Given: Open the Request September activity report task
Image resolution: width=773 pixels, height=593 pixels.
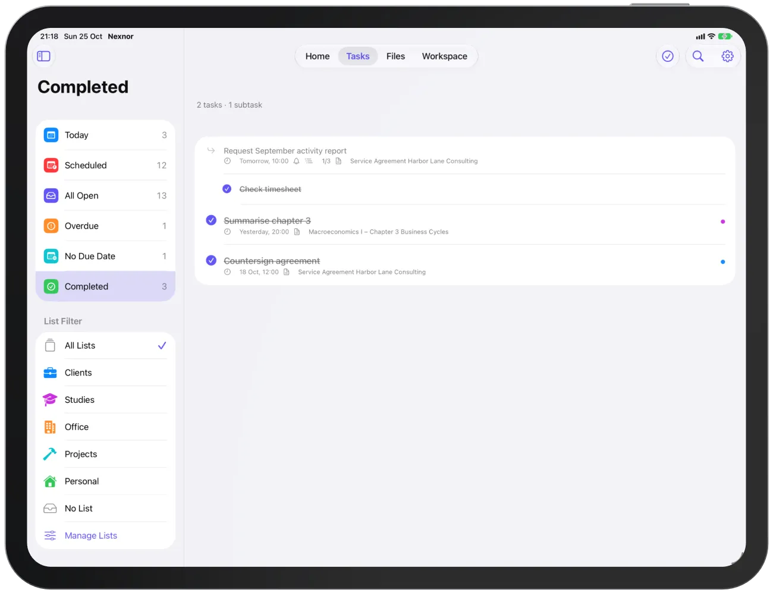Looking at the screenshot, I should (285, 151).
